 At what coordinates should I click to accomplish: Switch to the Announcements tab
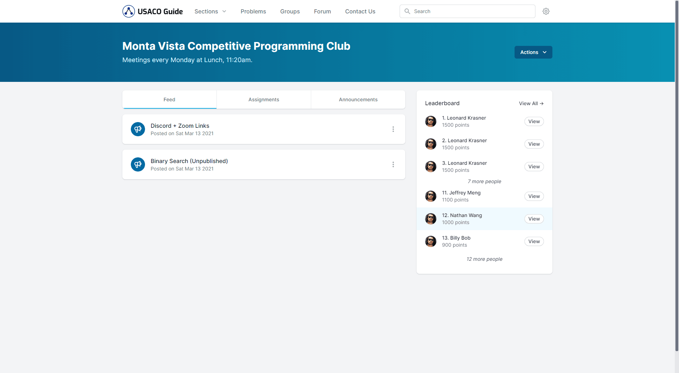point(358,100)
